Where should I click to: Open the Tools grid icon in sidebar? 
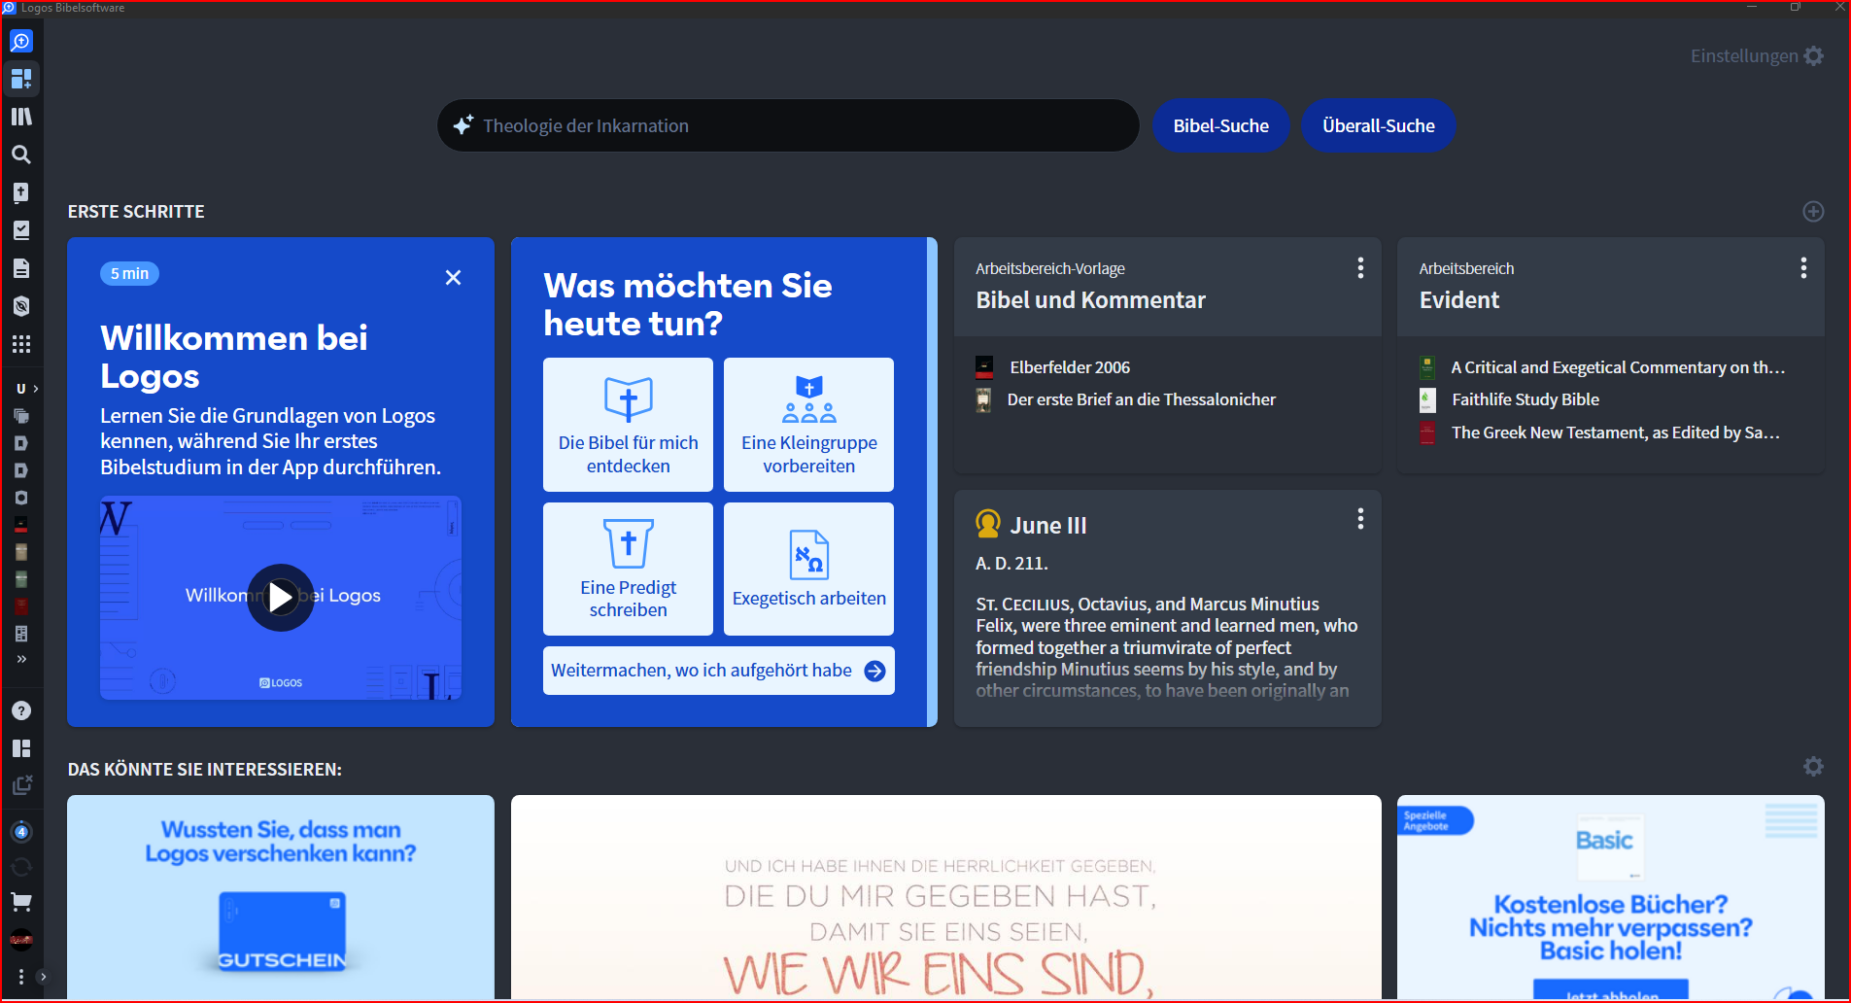point(21,344)
